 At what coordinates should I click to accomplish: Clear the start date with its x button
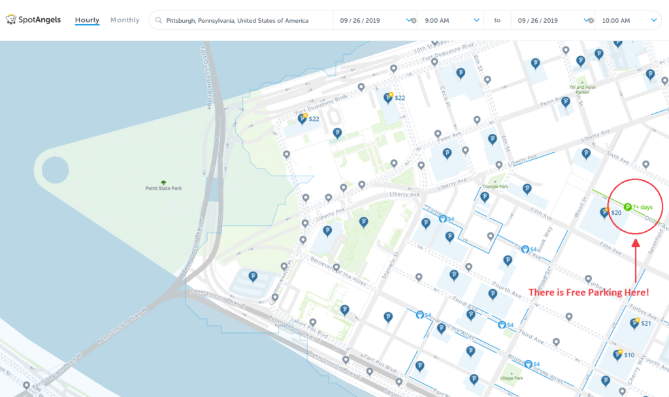(x=413, y=20)
